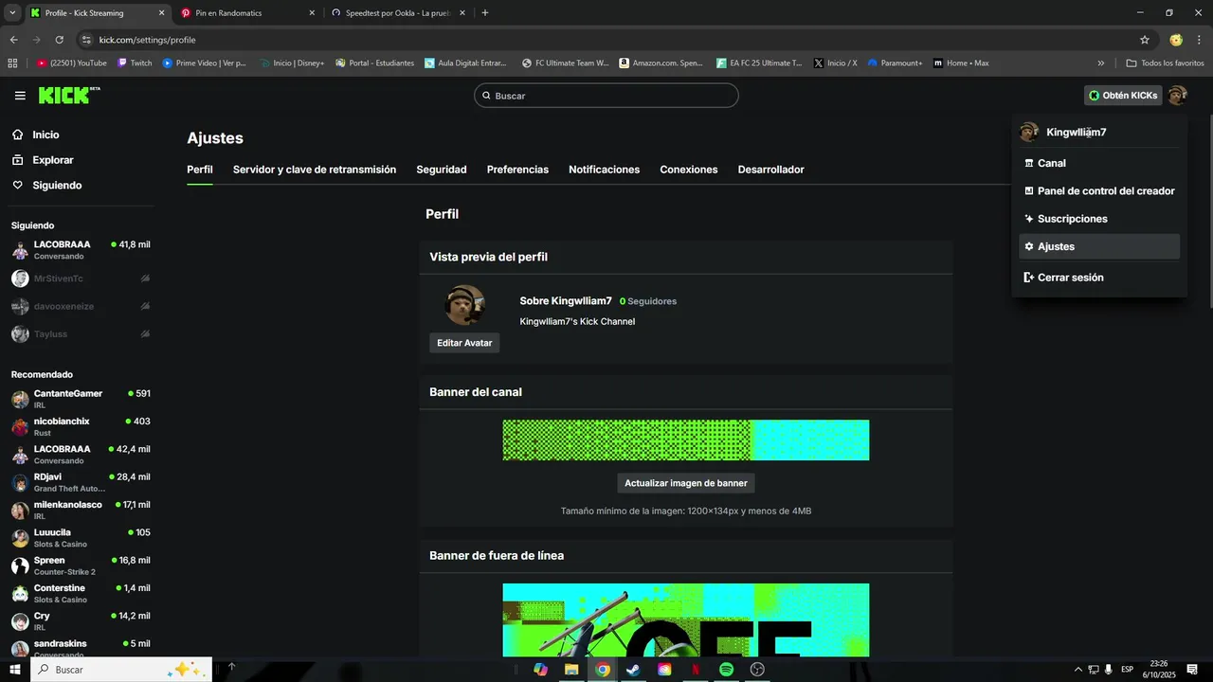
Task: Open Siguiendo in the sidebar
Action: coord(57,185)
